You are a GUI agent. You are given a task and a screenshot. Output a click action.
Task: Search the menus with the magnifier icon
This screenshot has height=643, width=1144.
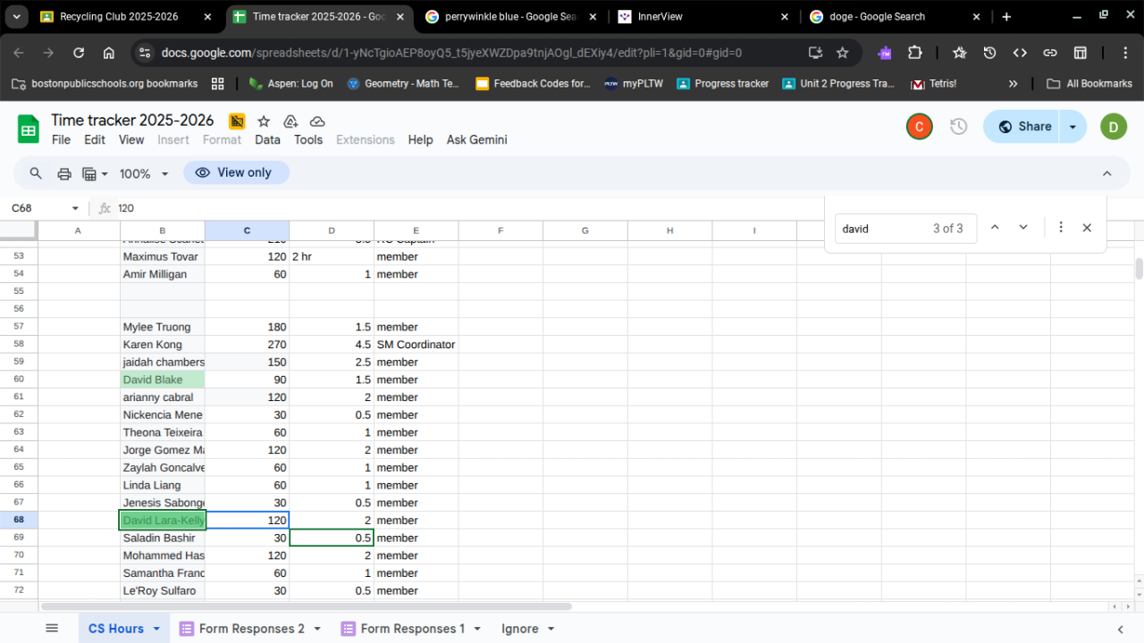pos(36,173)
